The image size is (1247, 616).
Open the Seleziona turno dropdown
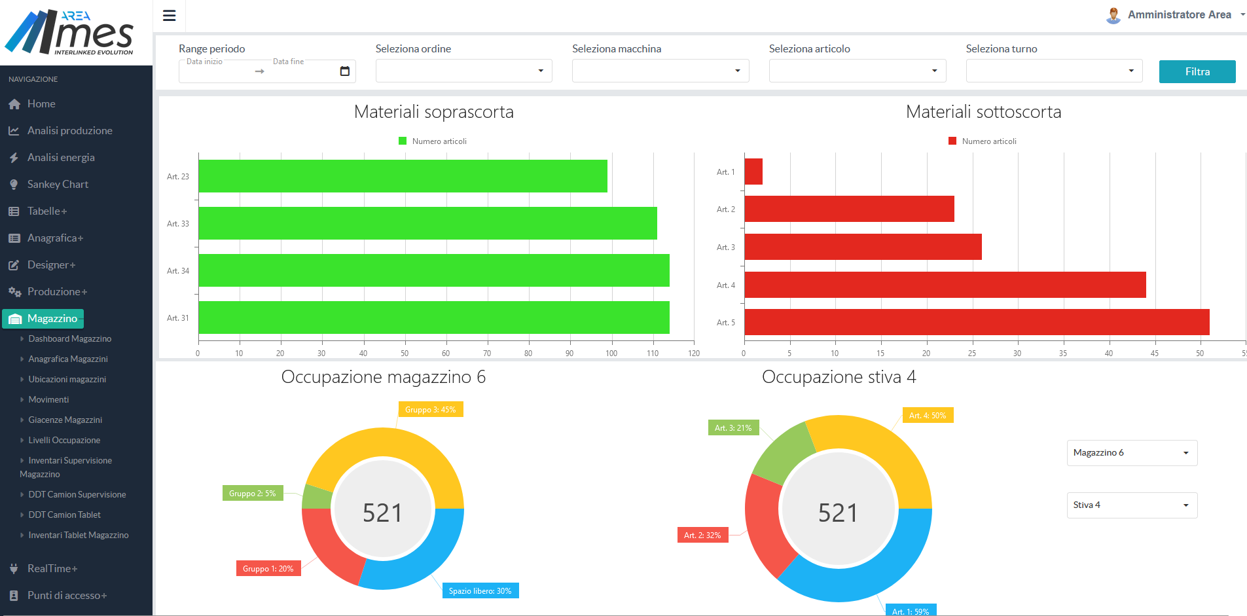[x=1054, y=71]
